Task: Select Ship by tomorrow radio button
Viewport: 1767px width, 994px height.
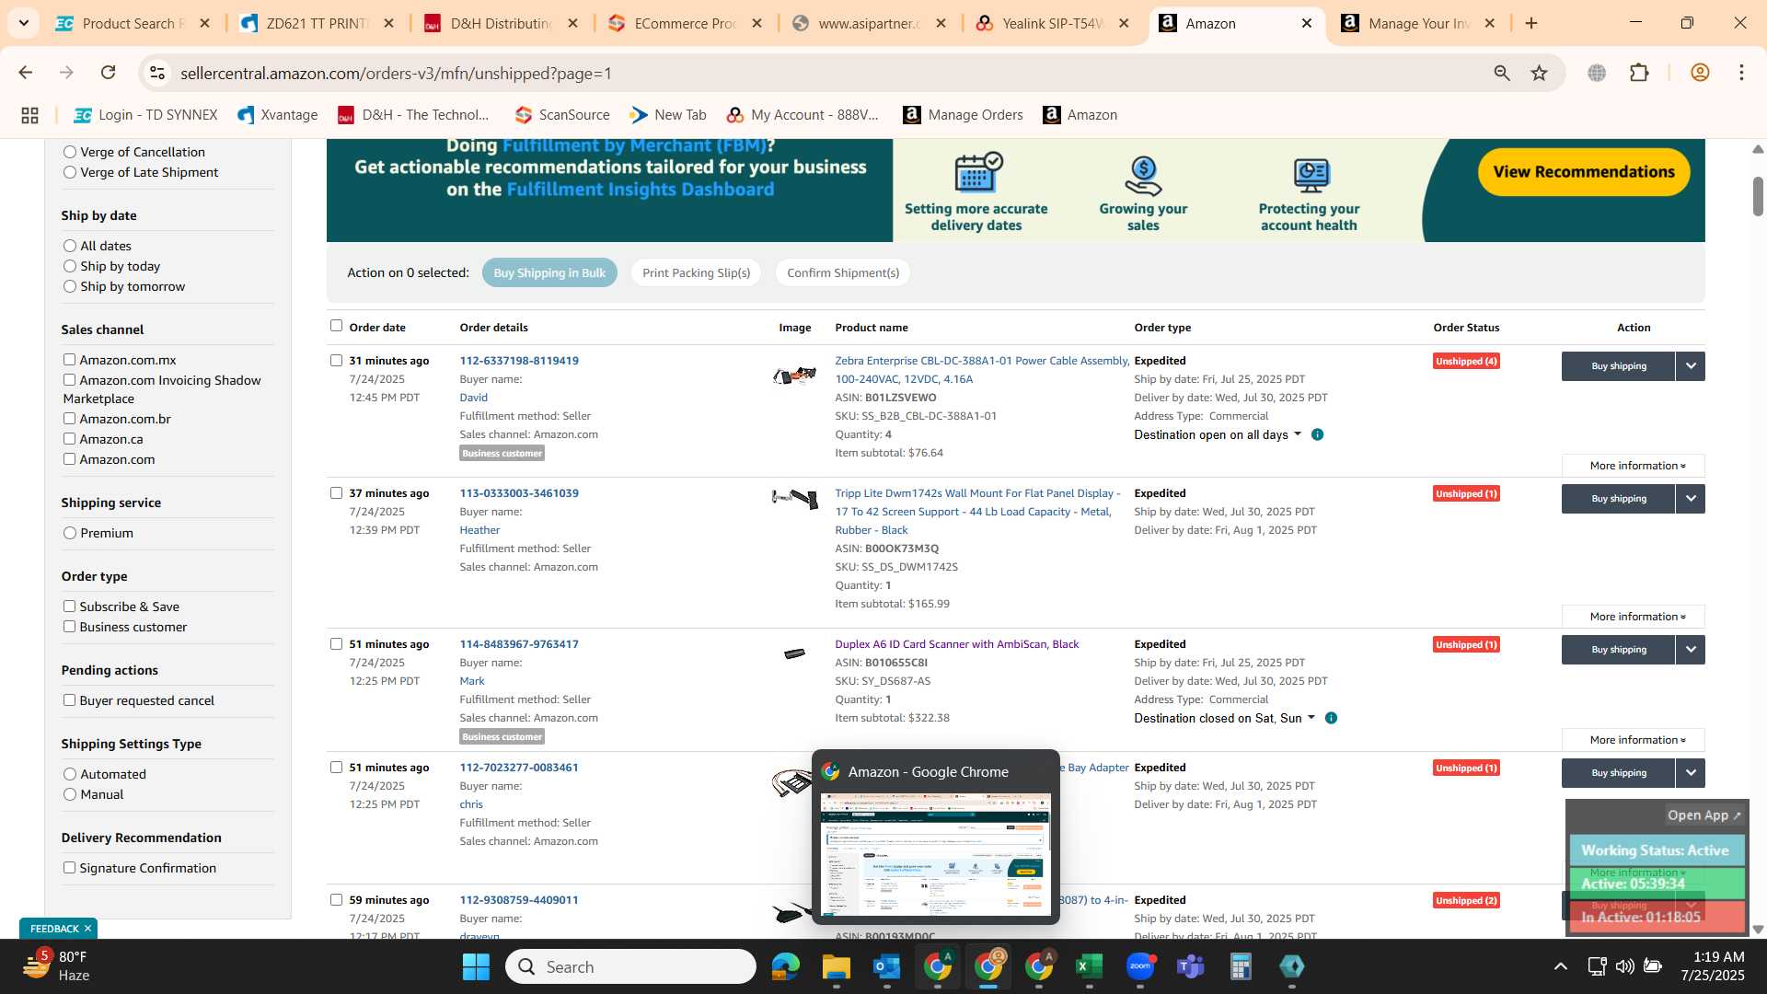Action: tap(69, 286)
